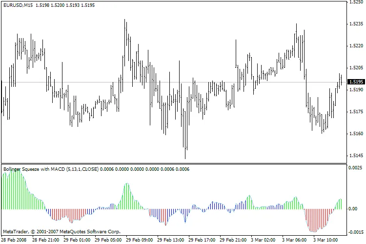366x244 pixels.
Task: Select the 29 Feb 17:00 time label
Action: (x=203, y=240)
